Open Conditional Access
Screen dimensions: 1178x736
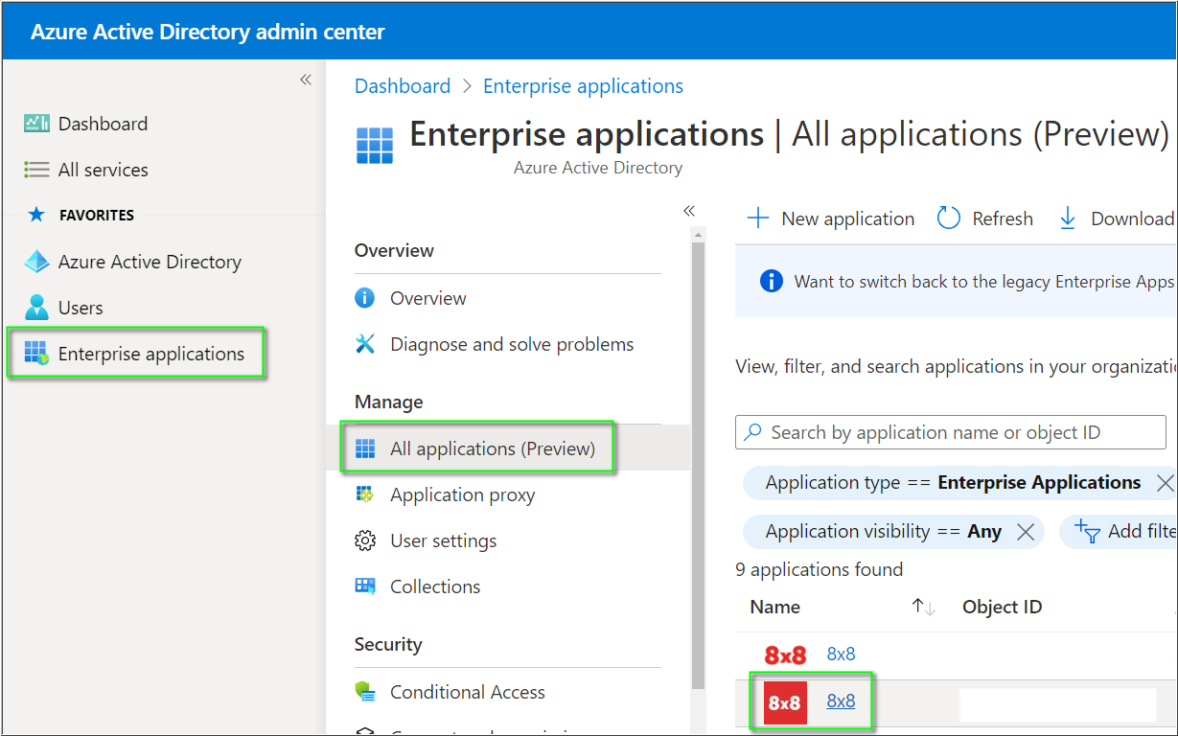pos(467,692)
